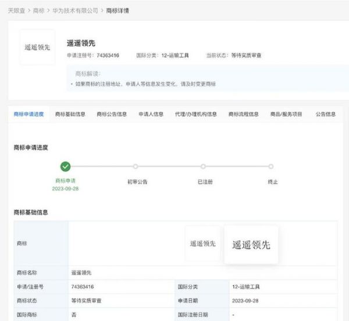Click the application number 74363416 in table
This screenshot has width=349, height=321.
(x=83, y=287)
